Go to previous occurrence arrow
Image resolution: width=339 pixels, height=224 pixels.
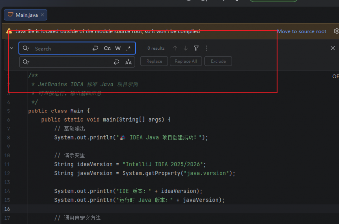(175, 48)
